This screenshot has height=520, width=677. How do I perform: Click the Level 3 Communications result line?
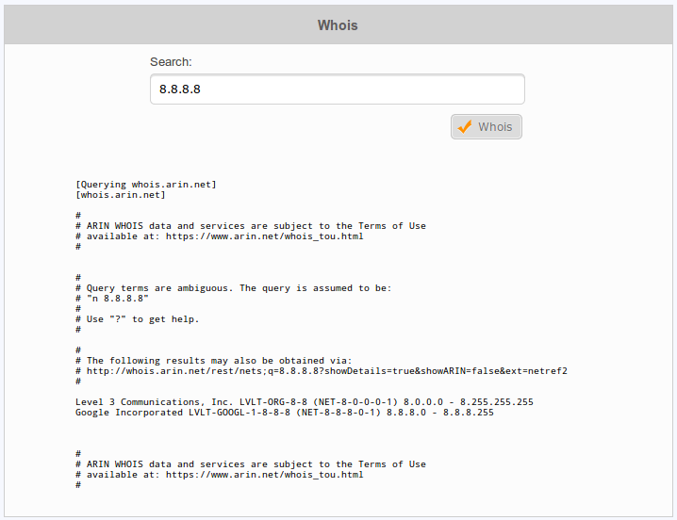pyautogui.click(x=305, y=401)
